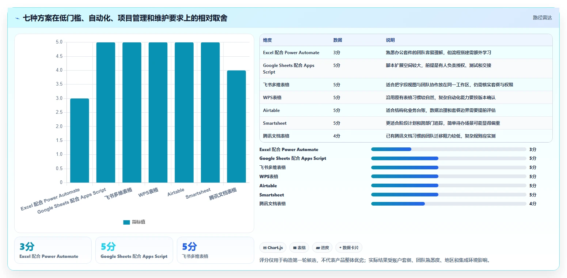The width and height of the screenshot is (567, 278).
Task: Click the 飞书多维表格 bar in the chart
Action: click(x=132, y=112)
